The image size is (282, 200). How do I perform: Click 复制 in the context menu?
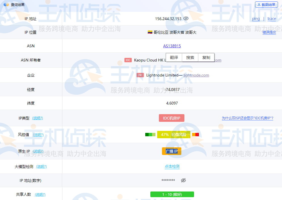206,58
